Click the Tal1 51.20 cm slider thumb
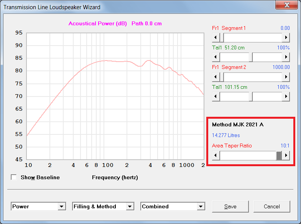This screenshot has width=301, height=224. point(251,57)
